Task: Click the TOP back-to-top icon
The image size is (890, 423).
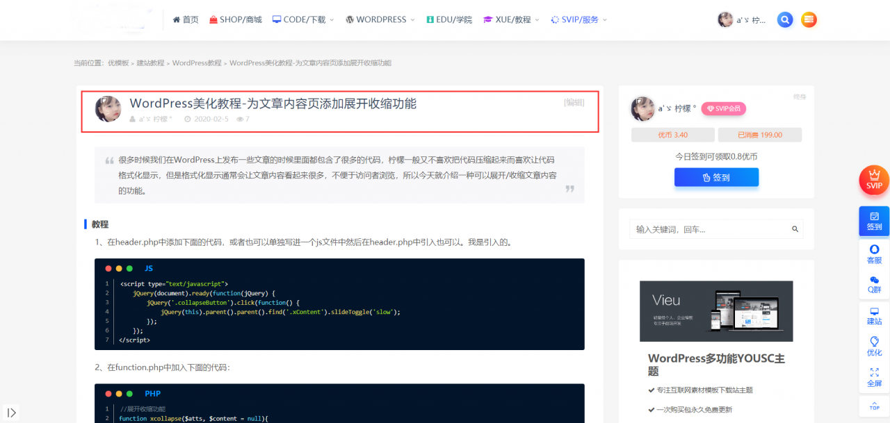Action: pos(873,406)
